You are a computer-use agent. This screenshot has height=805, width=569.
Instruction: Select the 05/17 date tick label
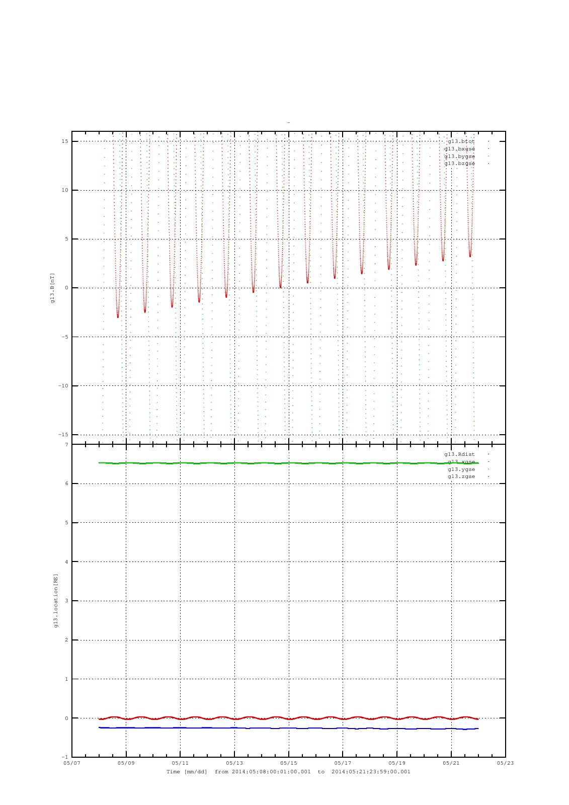[343, 763]
